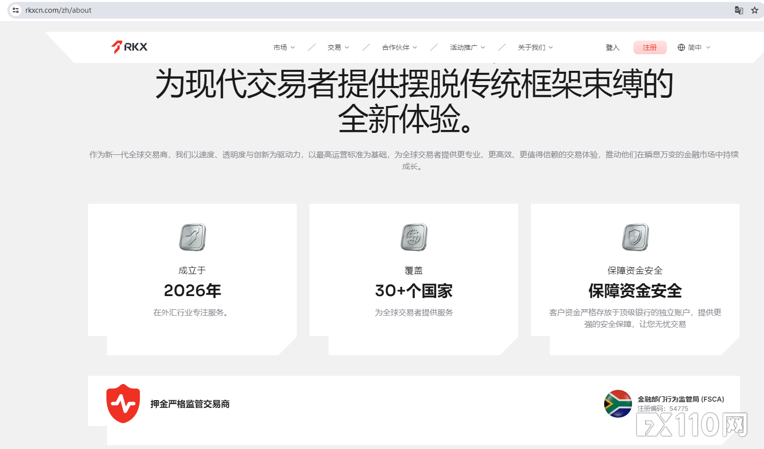The width and height of the screenshot is (764, 449).
Task: Click the 全新体验。 headline line
Action: point(405,119)
